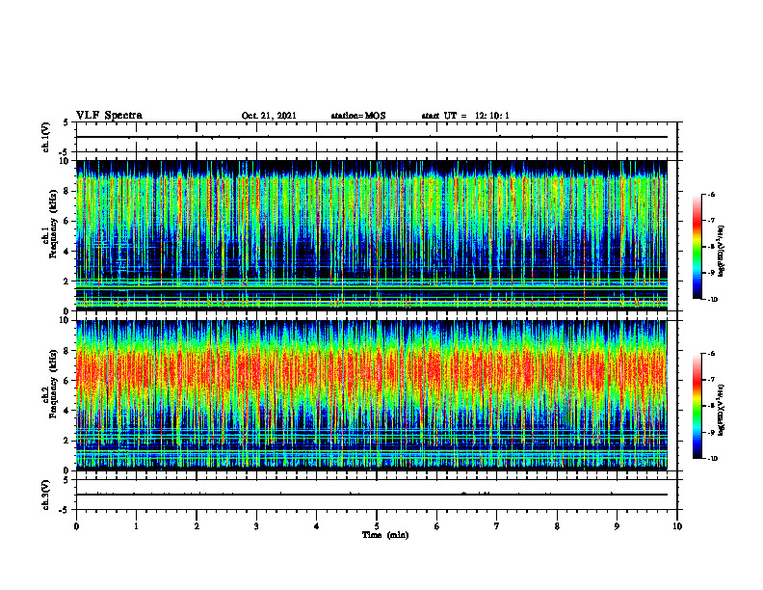Click time axis tick label 10
The width and height of the screenshot is (763, 590).
pyautogui.click(x=677, y=526)
